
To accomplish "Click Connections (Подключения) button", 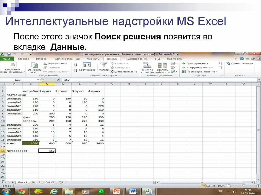I will [55, 64].
